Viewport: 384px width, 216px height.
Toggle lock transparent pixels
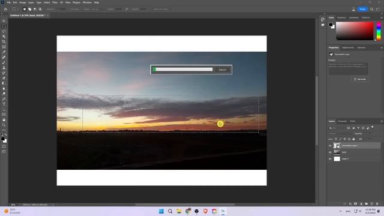click(336, 139)
